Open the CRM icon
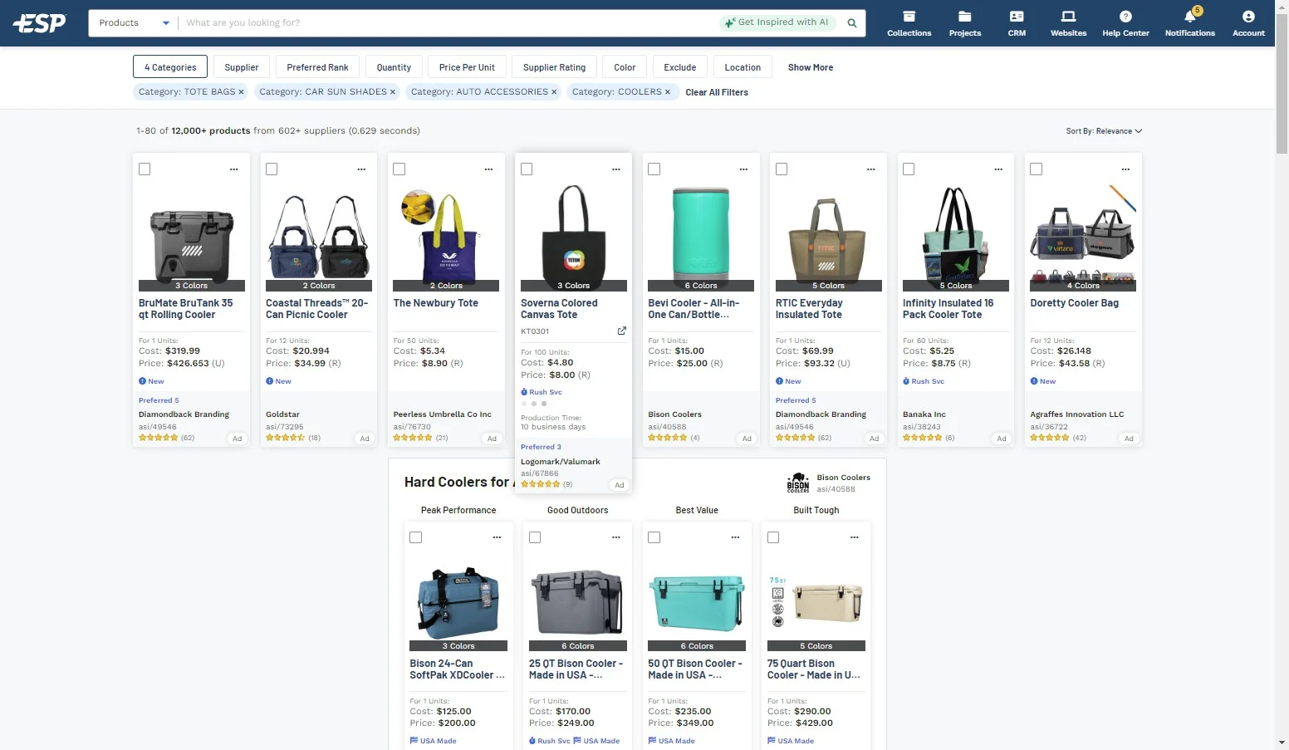The width and height of the screenshot is (1289, 750). point(1017,17)
